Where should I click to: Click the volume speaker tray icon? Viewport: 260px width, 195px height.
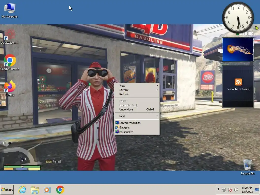point(236,189)
